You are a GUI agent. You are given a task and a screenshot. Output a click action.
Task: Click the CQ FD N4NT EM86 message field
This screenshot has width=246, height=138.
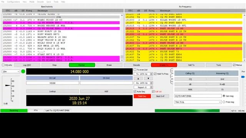198,96
